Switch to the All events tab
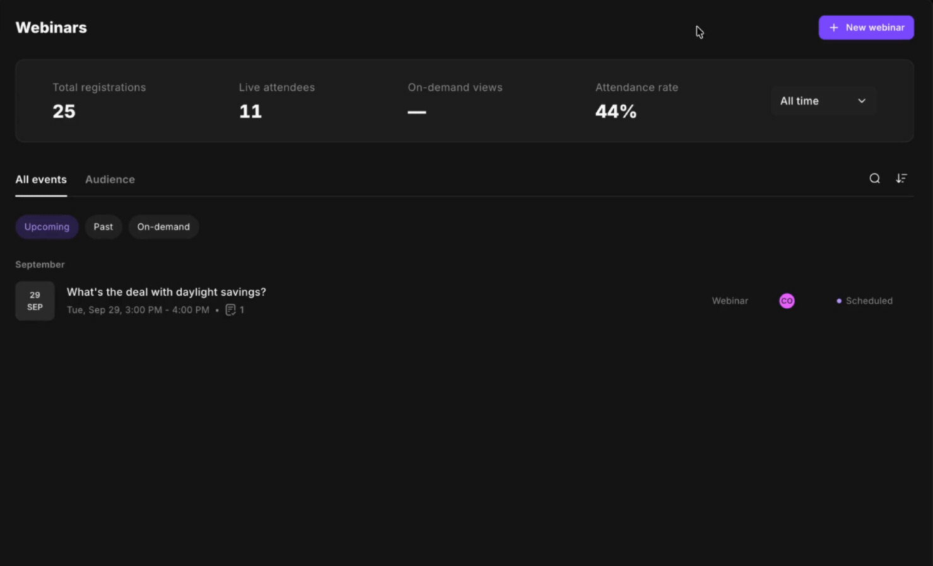933x566 pixels. click(41, 180)
